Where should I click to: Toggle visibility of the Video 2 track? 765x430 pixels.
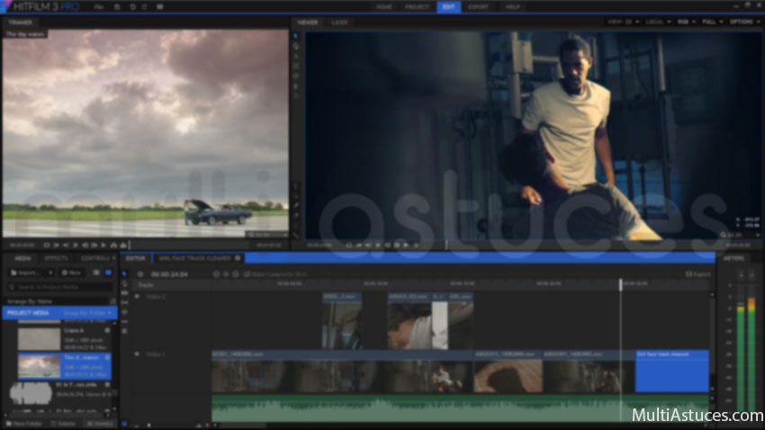coord(137,296)
